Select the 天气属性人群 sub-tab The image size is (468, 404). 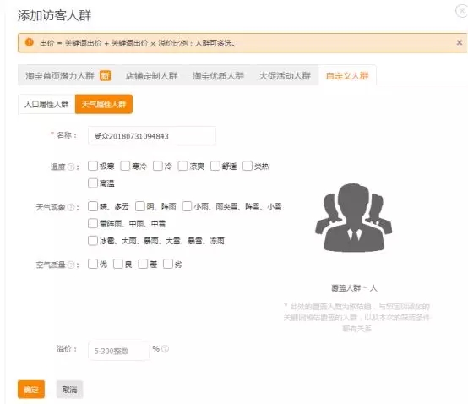(104, 104)
